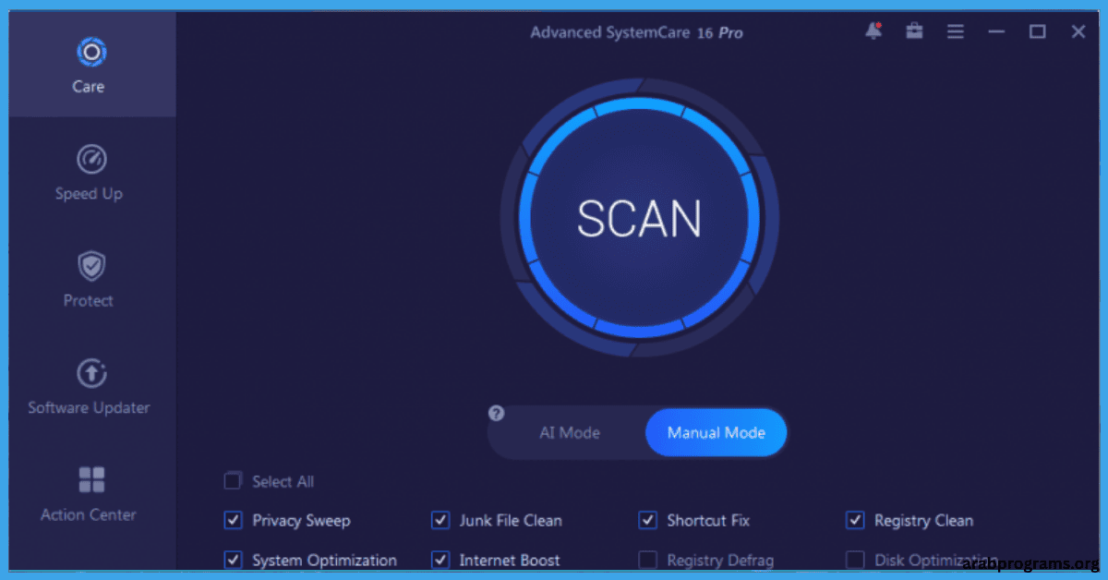Go to the Protect tab label
The height and width of the screenshot is (580, 1108).
coord(89,301)
